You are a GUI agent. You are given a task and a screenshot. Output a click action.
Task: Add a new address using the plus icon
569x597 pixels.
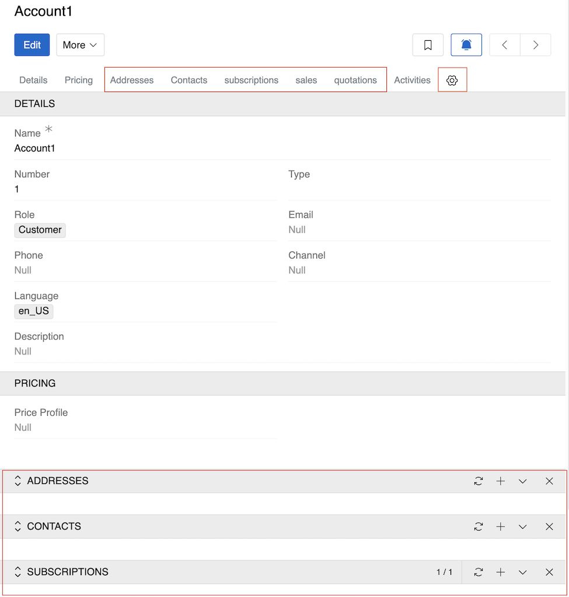tap(500, 481)
